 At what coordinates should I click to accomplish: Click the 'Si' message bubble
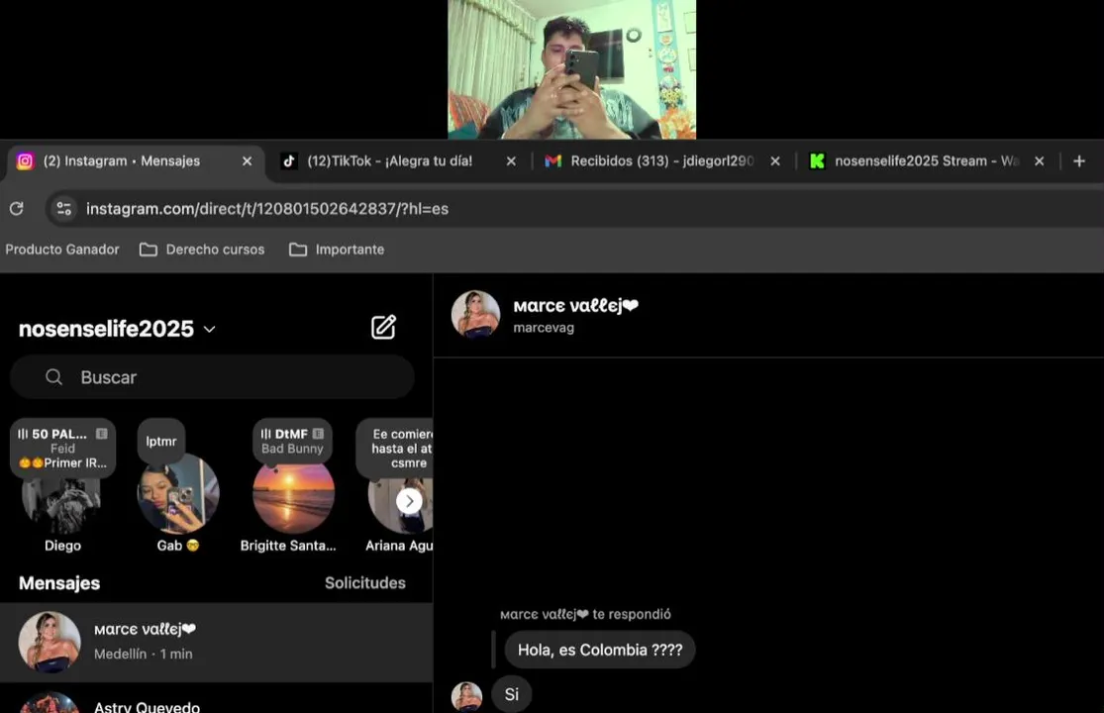(x=511, y=694)
